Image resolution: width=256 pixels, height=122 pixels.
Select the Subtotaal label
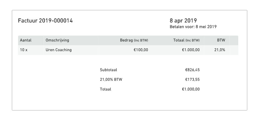(109, 70)
